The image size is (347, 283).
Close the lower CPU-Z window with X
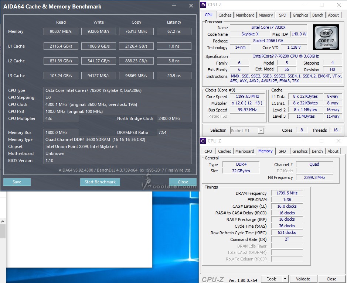339,141
